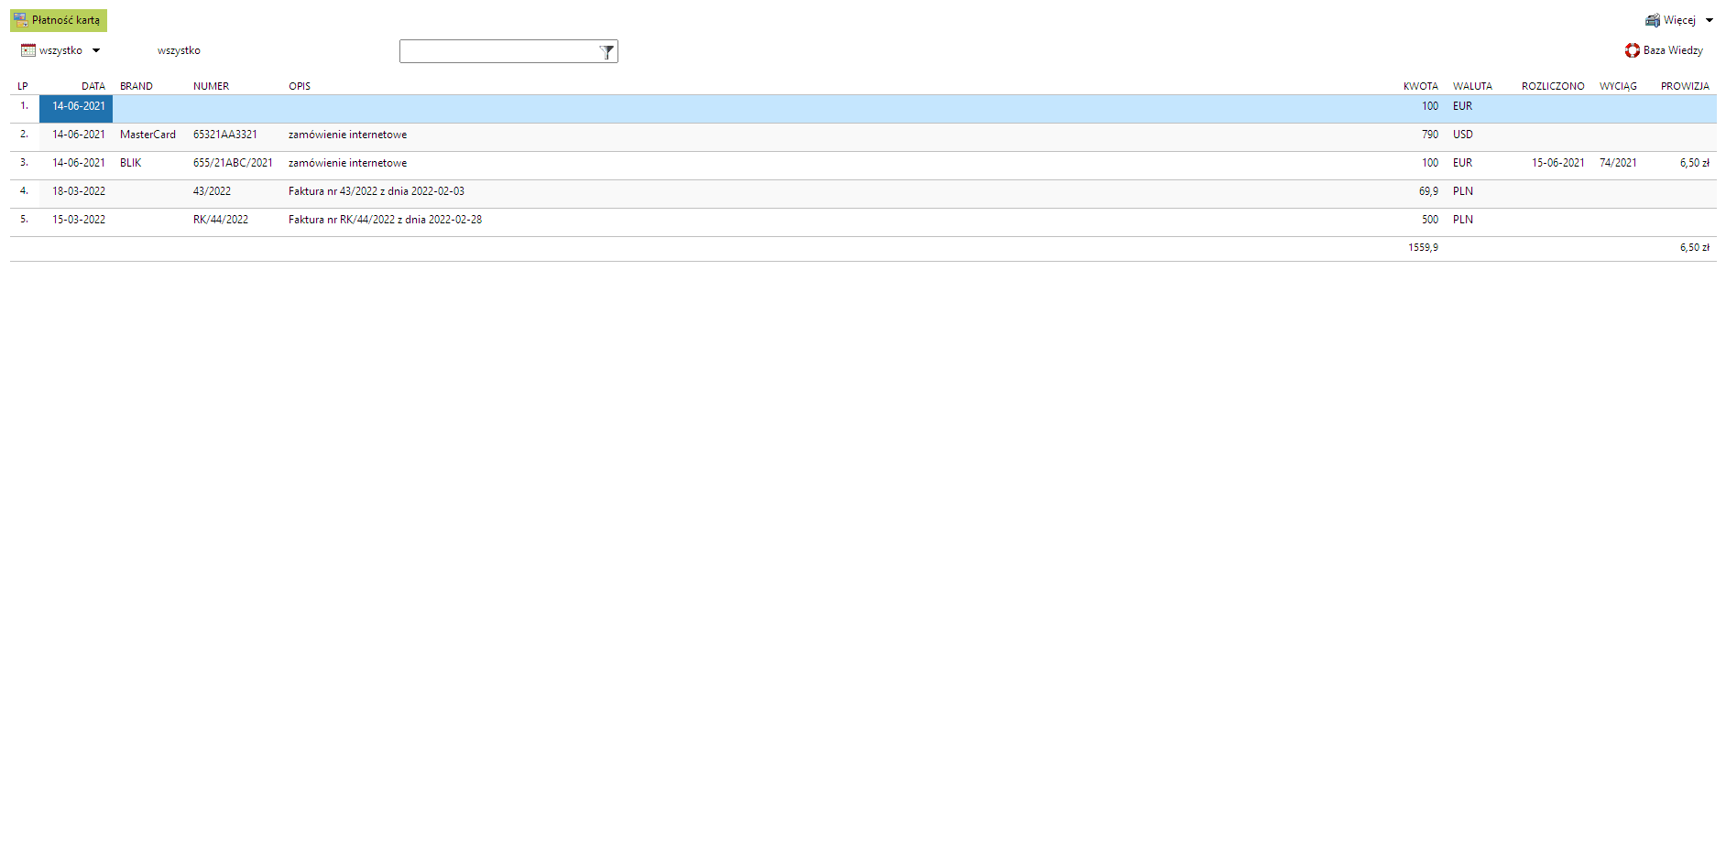Click the ROZLICZONO column header
Viewport: 1726px width, 864px height.
tap(1553, 86)
